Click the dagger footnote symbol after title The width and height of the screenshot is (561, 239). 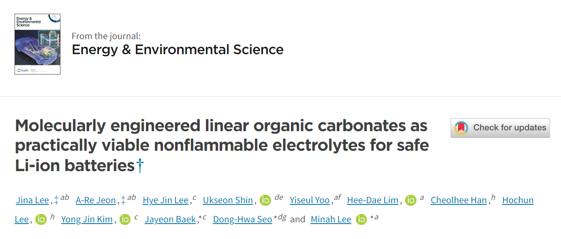[x=140, y=166]
